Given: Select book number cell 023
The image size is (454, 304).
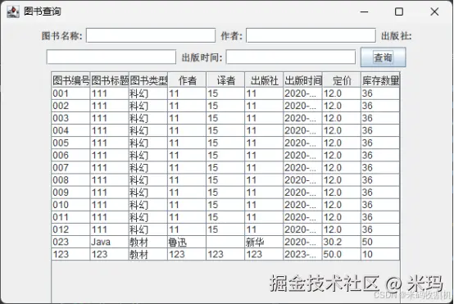Looking at the screenshot, I should pyautogui.click(x=71, y=242).
